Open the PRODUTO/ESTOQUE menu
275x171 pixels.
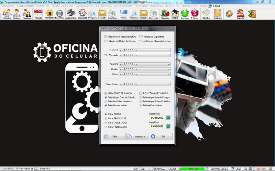[62, 6]
